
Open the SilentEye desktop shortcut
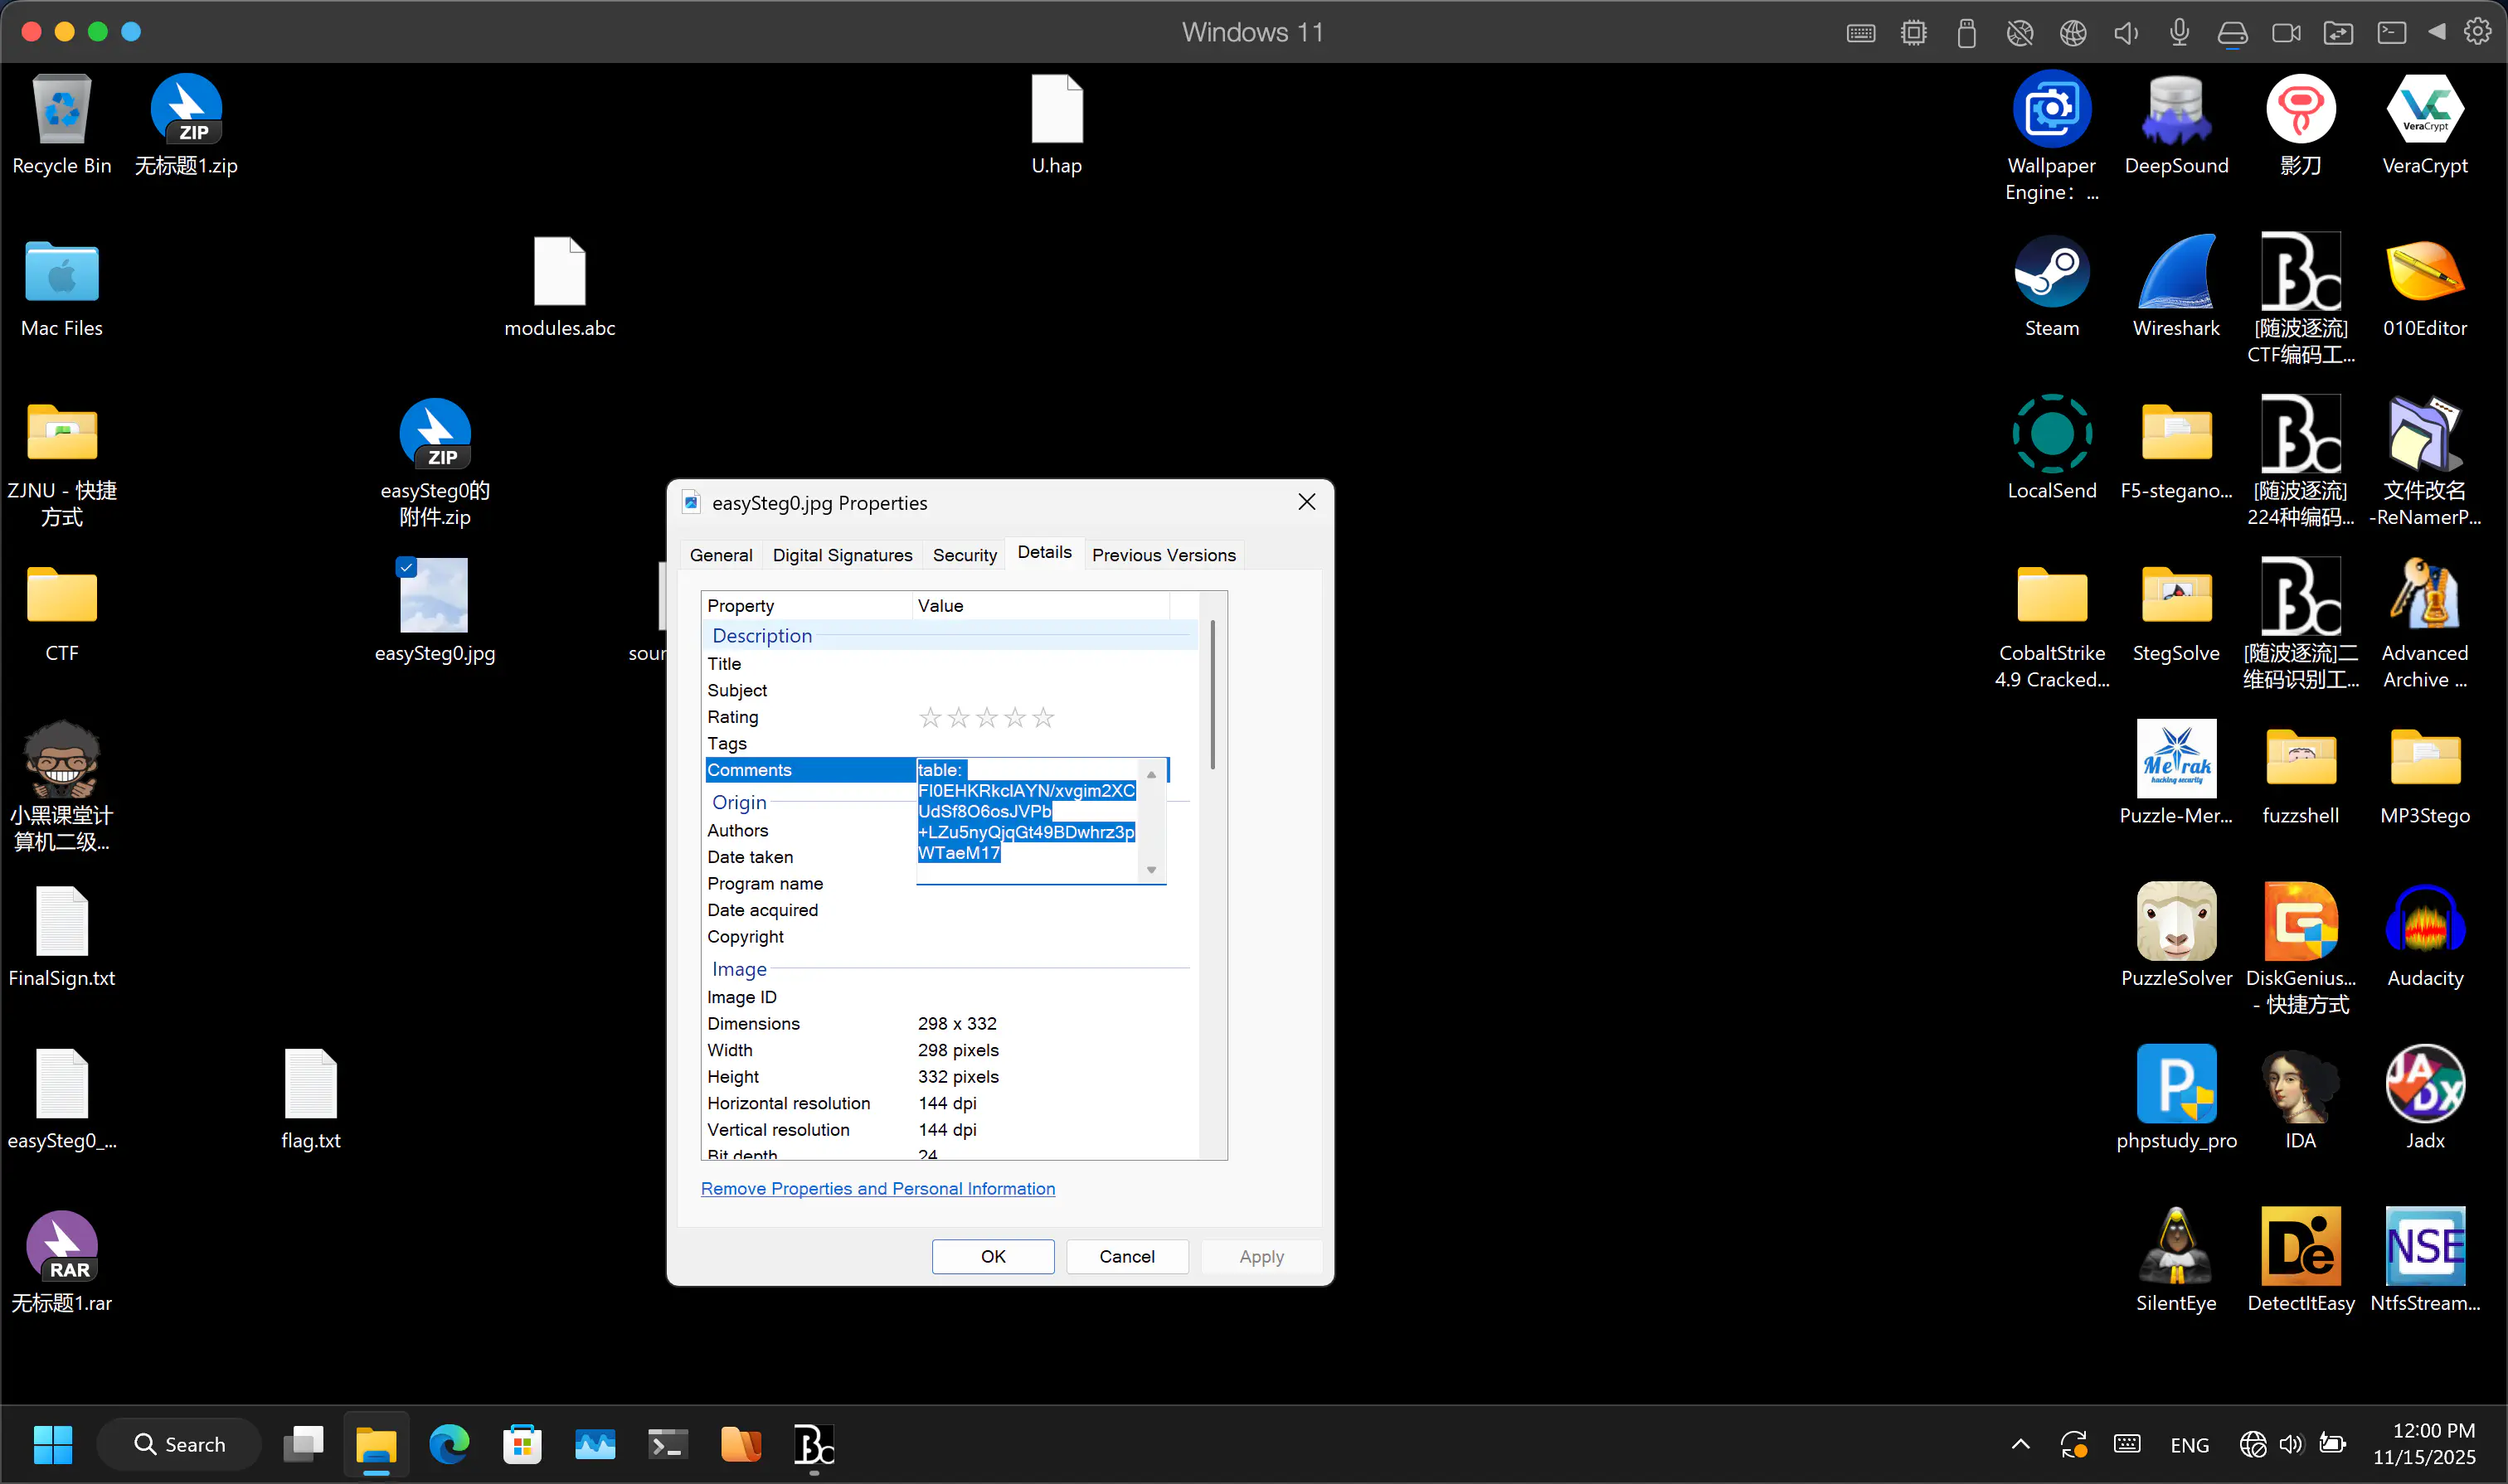pyautogui.click(x=2175, y=1248)
